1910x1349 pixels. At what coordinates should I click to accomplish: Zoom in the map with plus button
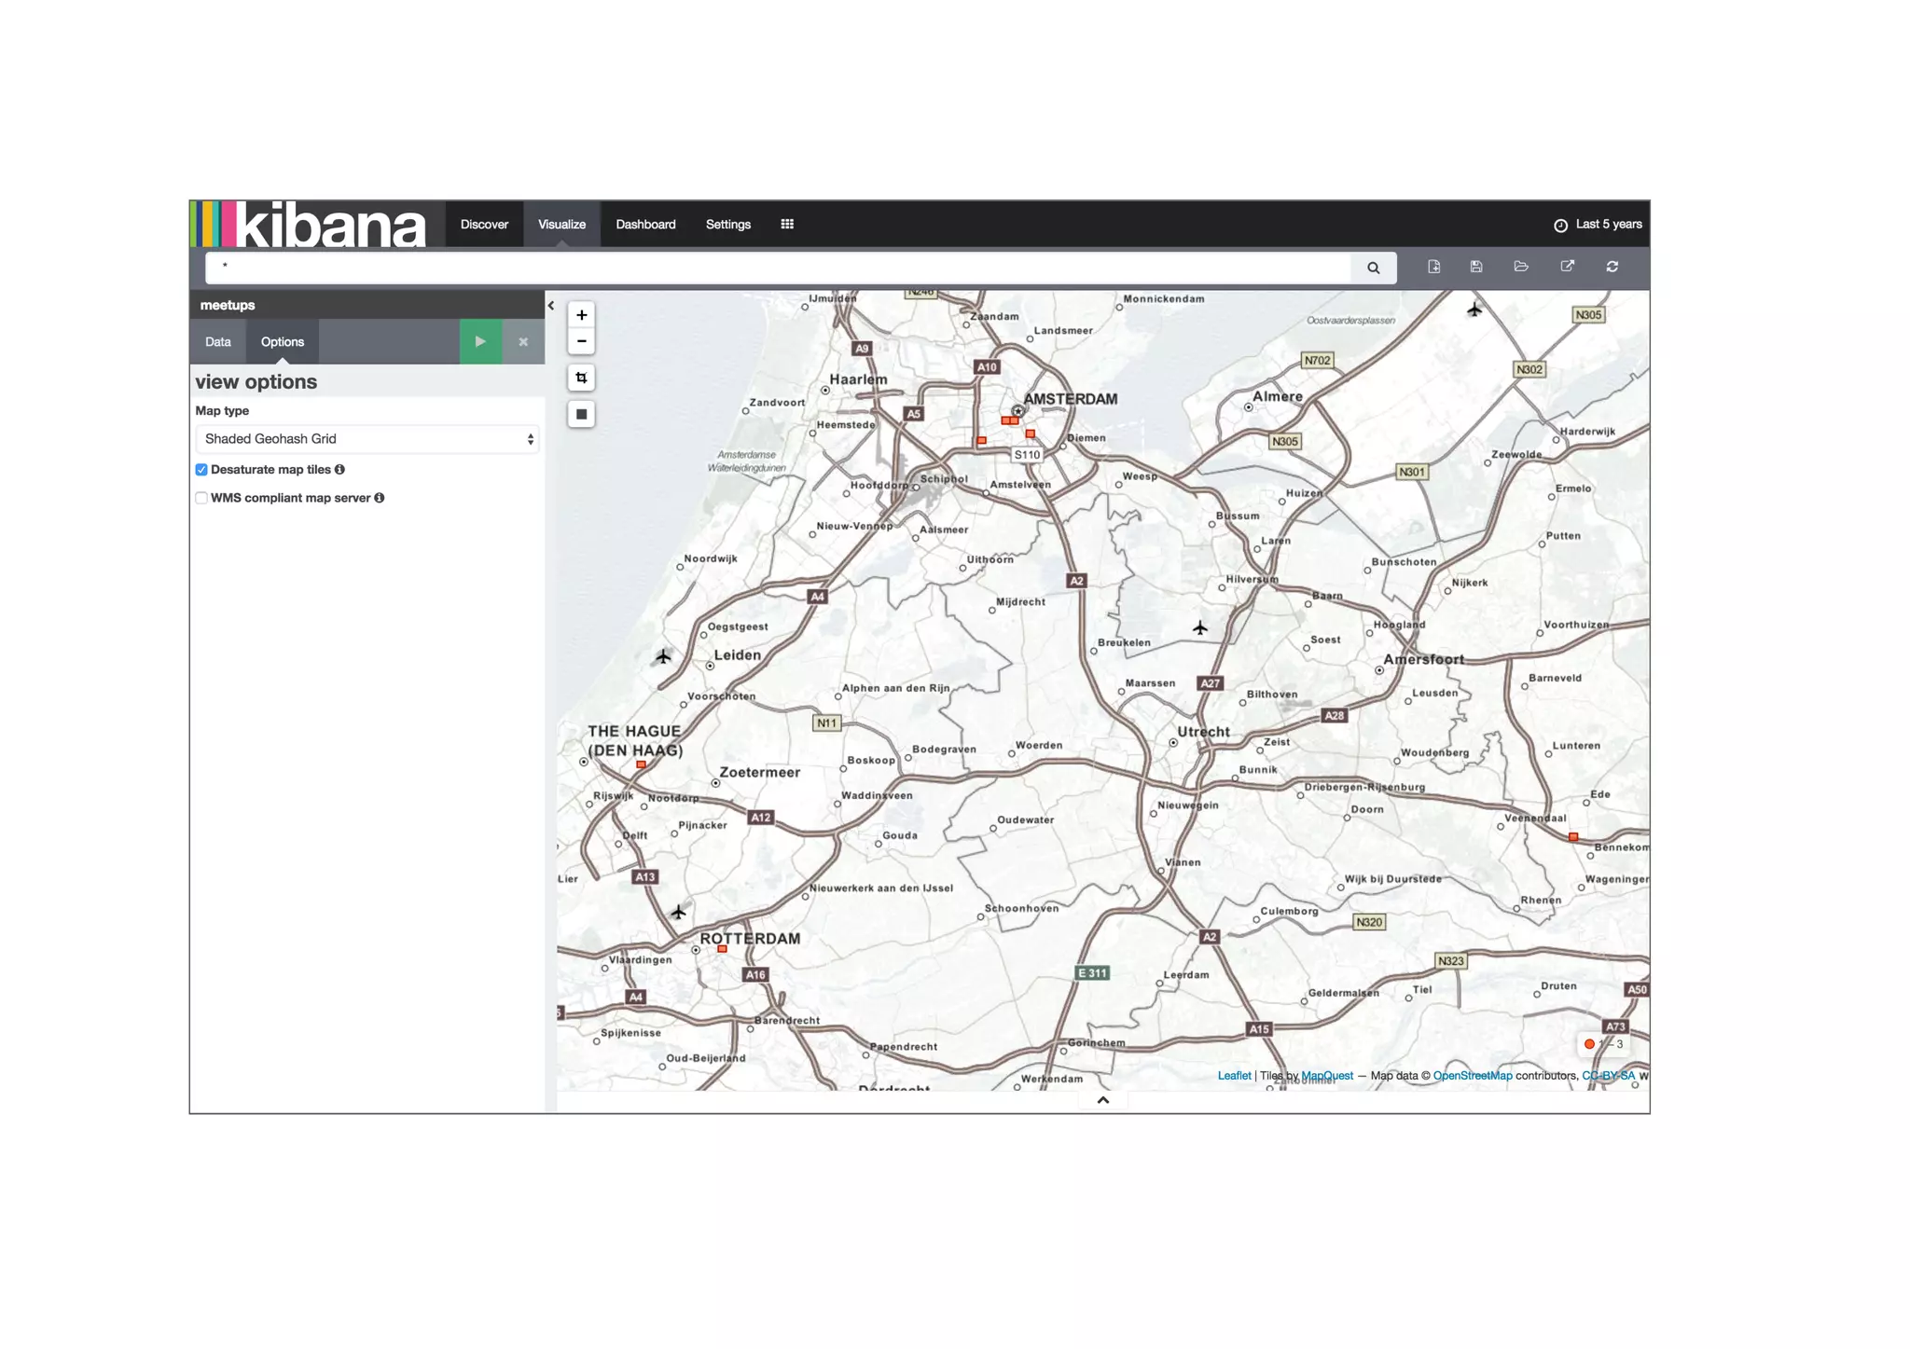[x=581, y=315]
